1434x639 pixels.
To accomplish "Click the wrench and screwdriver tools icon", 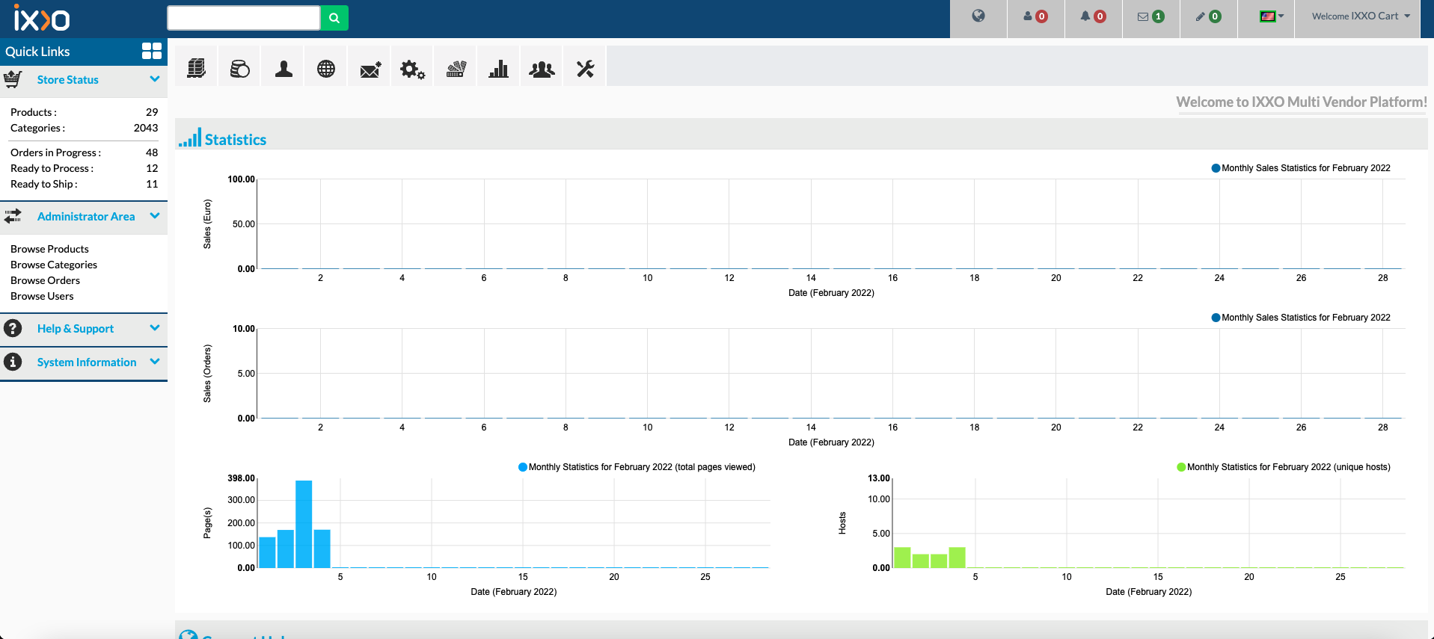I will (585, 70).
